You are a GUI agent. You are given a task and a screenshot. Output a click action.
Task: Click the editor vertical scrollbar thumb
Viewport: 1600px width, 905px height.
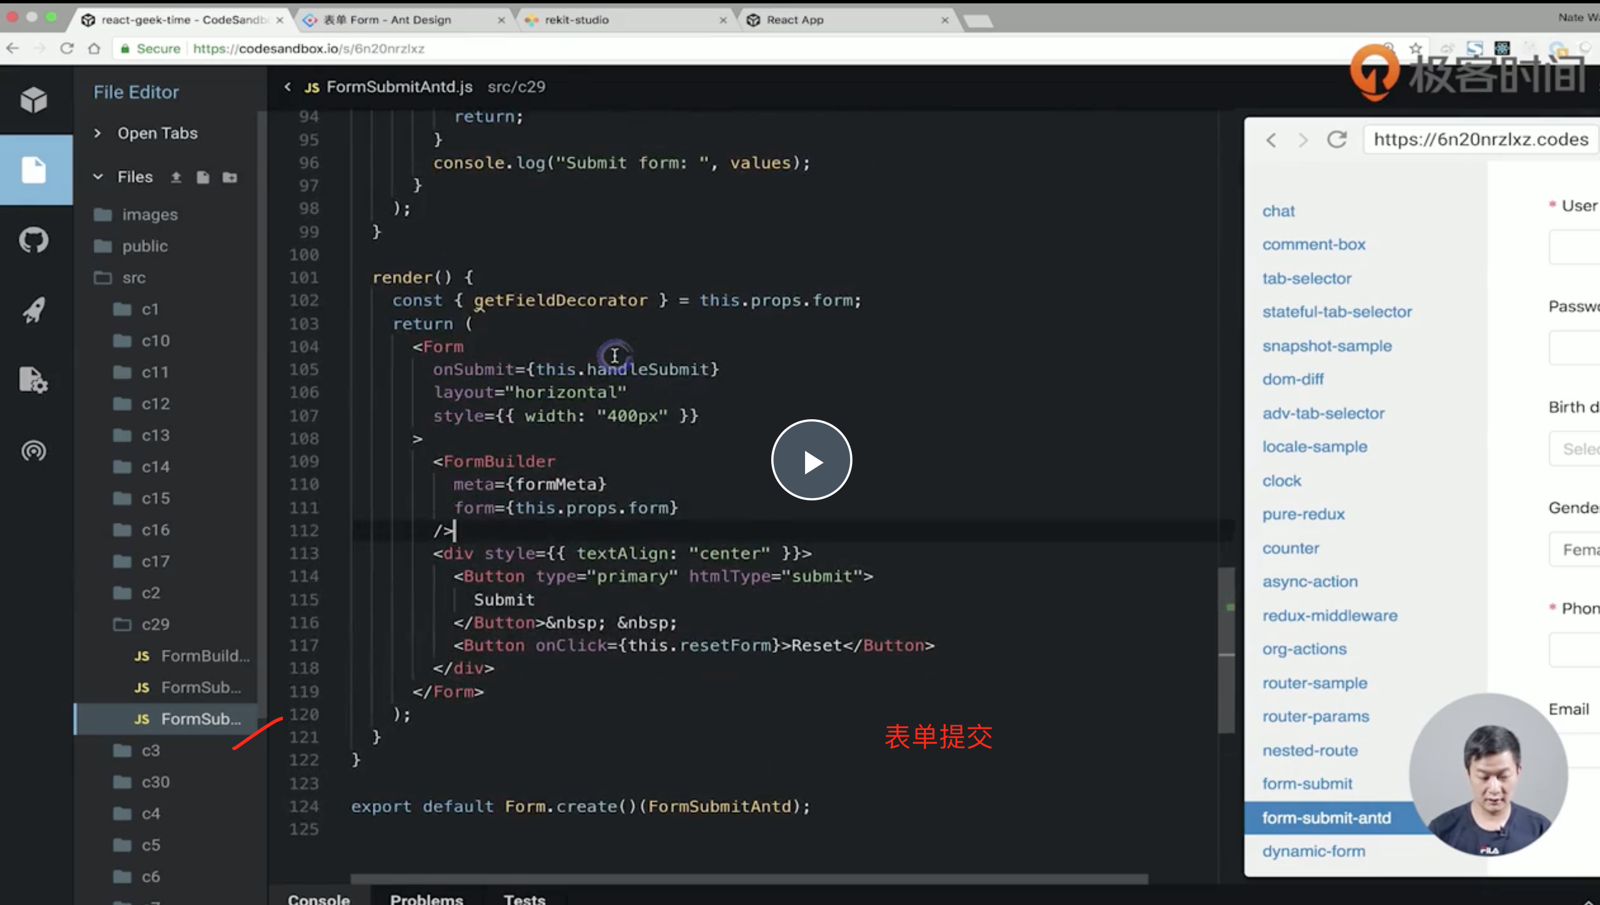click(1226, 650)
